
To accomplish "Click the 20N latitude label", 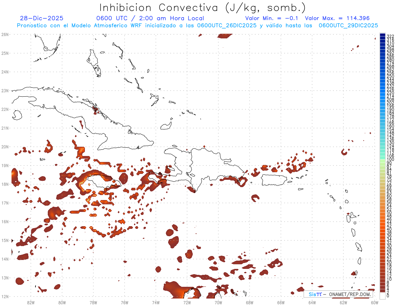I will pos(5,146).
